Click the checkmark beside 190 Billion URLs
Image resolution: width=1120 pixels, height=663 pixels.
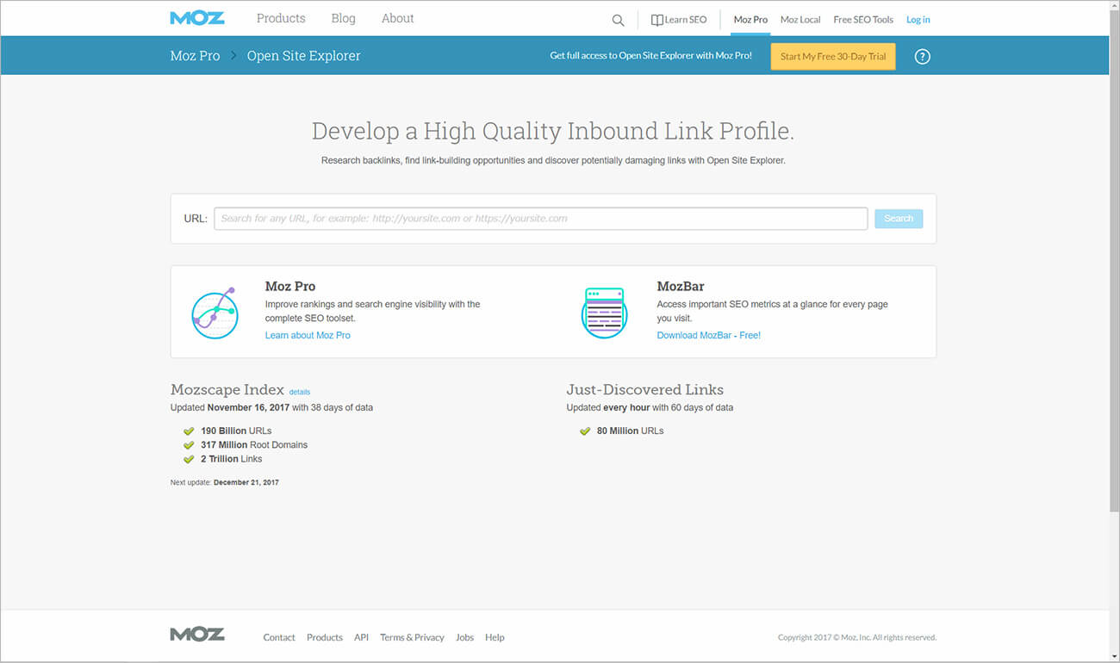pos(189,431)
